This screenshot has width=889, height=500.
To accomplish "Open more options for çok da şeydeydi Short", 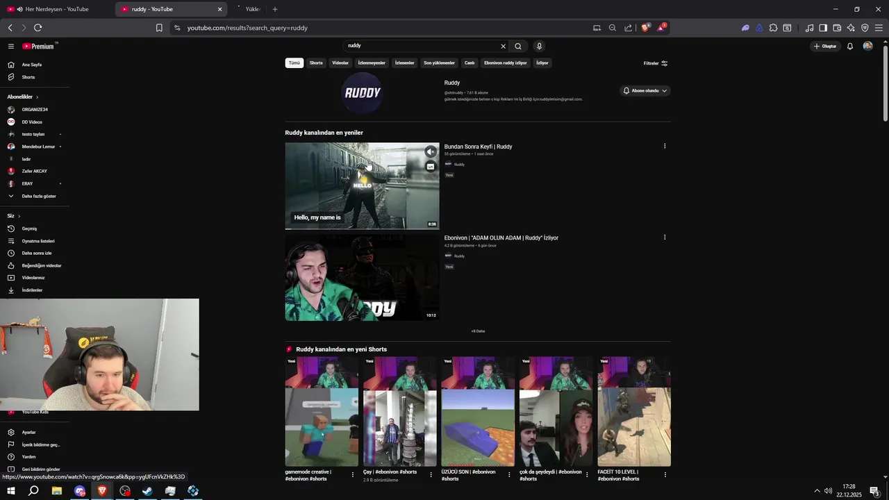I will point(587,475).
